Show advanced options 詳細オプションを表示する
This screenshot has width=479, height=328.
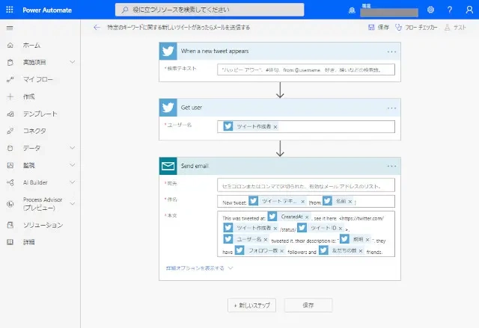click(199, 268)
